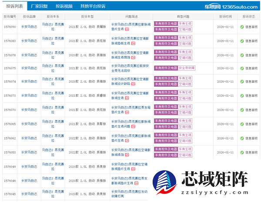
Task: Open the image icon for complaint 1576065
Action: tap(133, 127)
